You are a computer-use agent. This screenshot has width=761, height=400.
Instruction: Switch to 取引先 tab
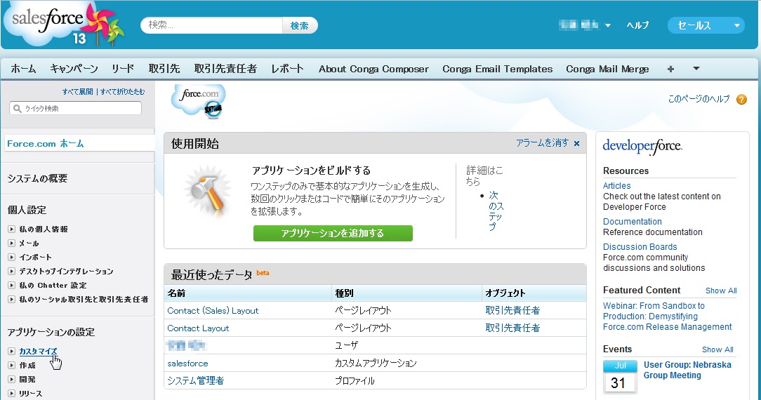pos(164,69)
